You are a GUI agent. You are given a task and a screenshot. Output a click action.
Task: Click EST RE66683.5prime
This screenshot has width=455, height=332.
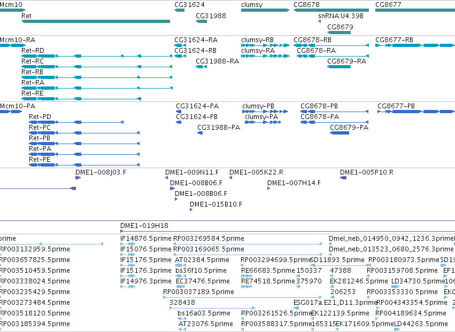tap(246, 276)
